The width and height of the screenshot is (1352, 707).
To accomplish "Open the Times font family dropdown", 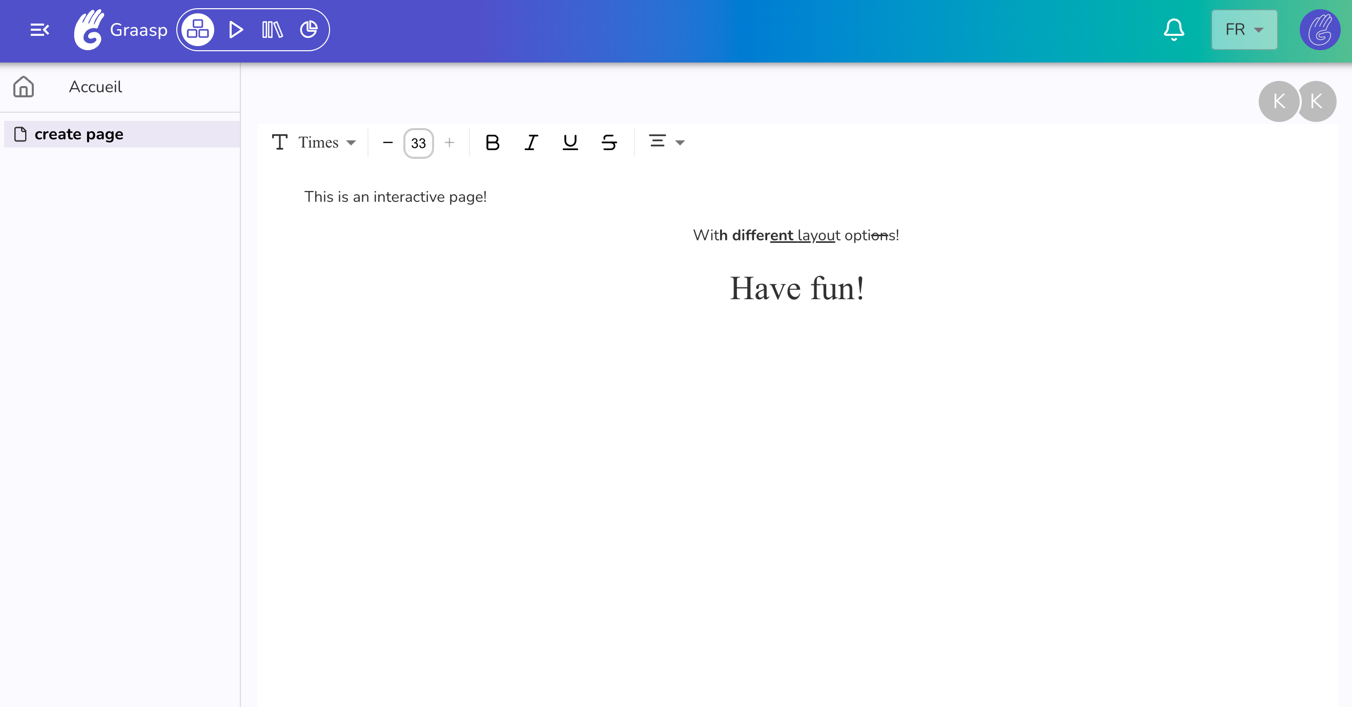I will pos(326,142).
